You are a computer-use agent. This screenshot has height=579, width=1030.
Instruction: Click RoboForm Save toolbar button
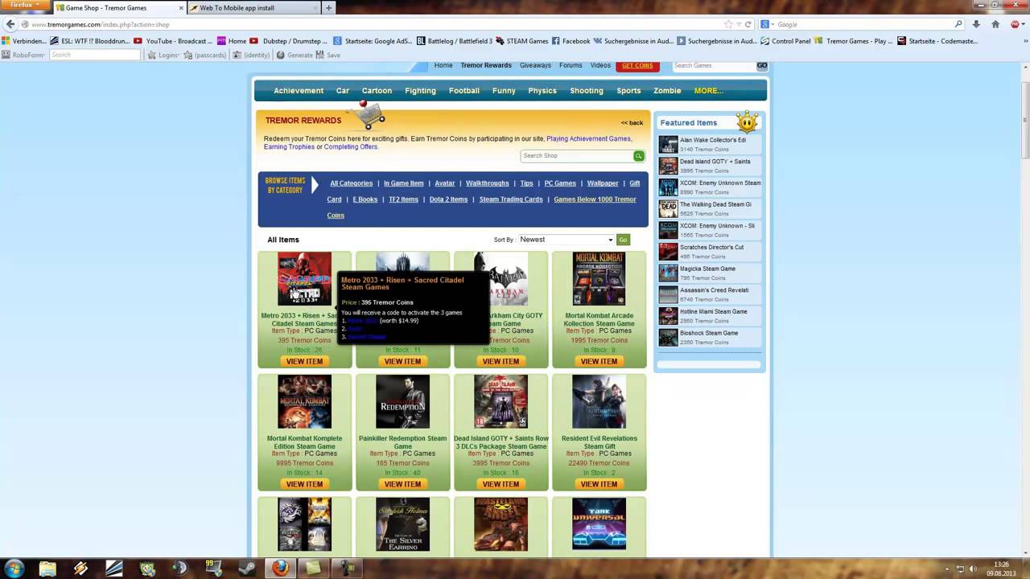pyautogui.click(x=328, y=55)
